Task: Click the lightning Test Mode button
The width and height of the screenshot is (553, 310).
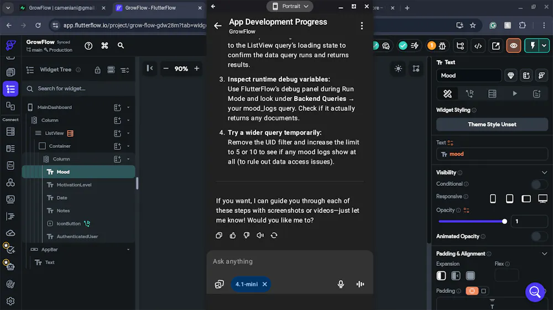Action: click(533, 46)
